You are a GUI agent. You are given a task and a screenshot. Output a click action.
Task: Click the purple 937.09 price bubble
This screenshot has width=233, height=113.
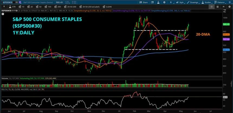(226, 39)
